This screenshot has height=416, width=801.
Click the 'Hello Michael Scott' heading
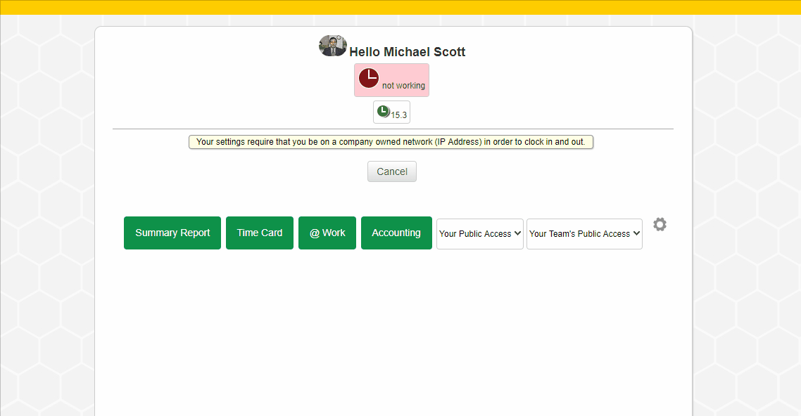(x=407, y=52)
